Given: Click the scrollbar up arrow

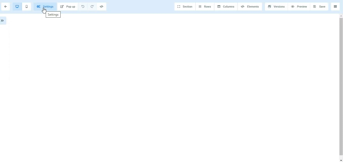Looking at the screenshot, I should pos(341,16).
